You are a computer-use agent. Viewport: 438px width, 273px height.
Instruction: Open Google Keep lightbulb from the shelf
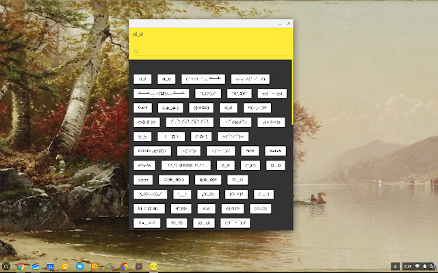(x=65, y=266)
